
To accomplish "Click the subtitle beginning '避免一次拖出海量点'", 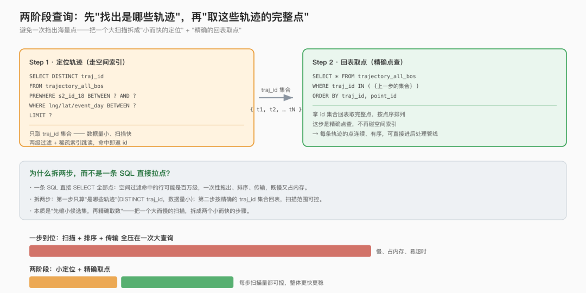I will [131, 30].
